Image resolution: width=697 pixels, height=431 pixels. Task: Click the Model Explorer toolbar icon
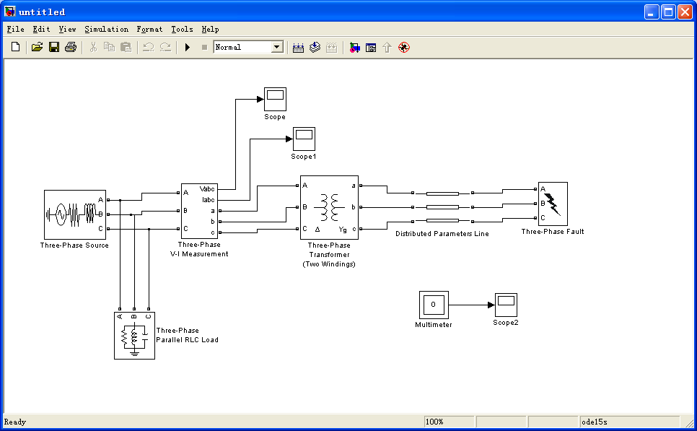pos(371,48)
